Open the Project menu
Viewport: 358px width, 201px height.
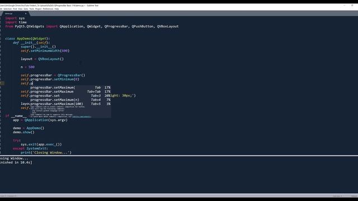tap(39, 9)
